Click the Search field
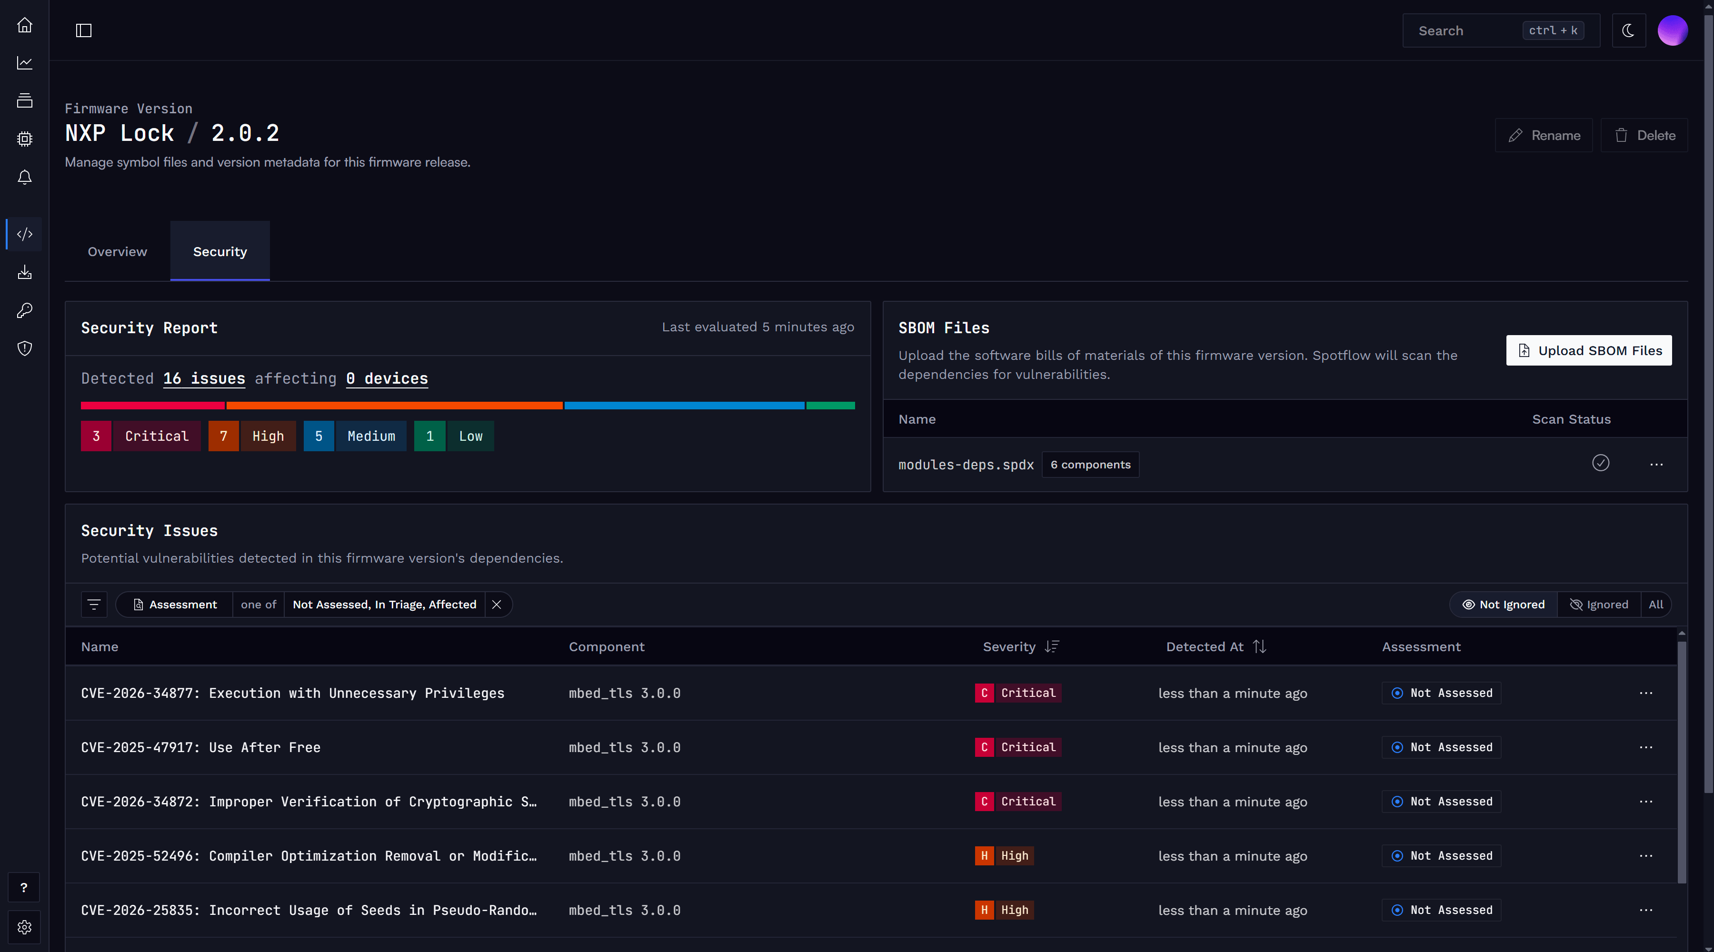 click(1500, 30)
